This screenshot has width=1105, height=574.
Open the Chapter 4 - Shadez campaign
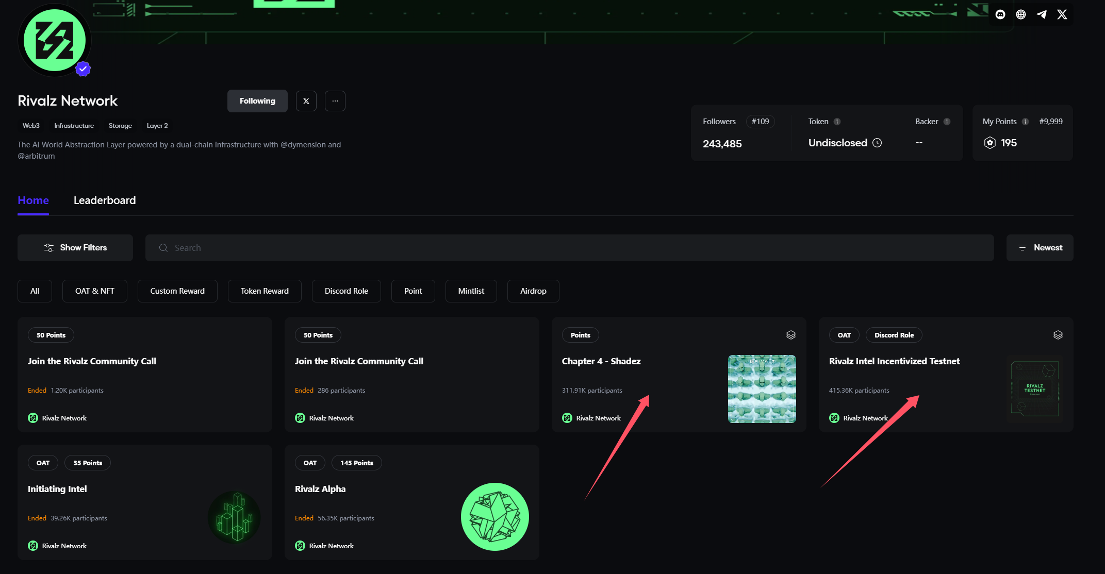coord(679,375)
